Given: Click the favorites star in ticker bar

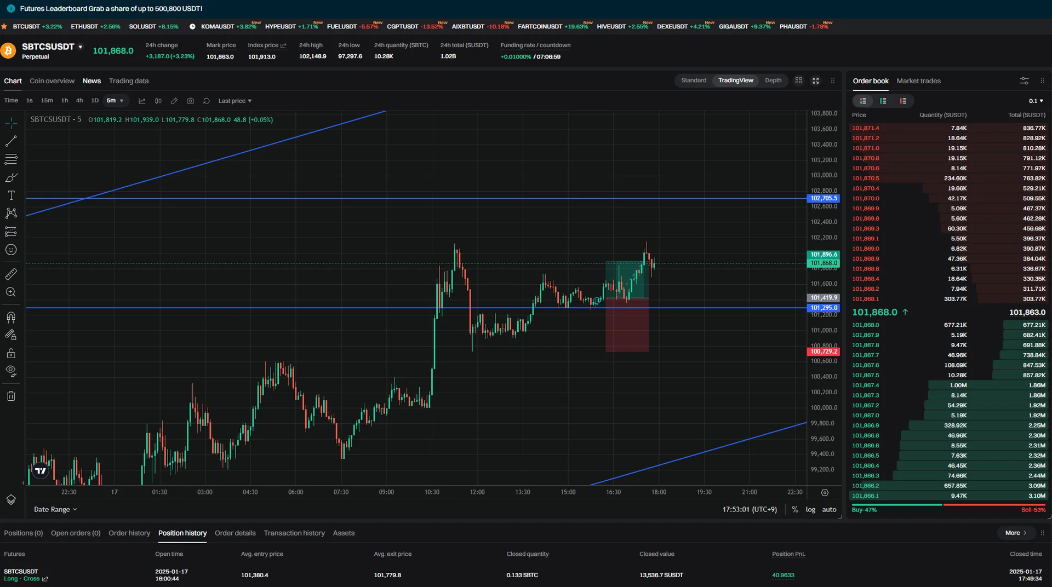Looking at the screenshot, I should tap(4, 26).
